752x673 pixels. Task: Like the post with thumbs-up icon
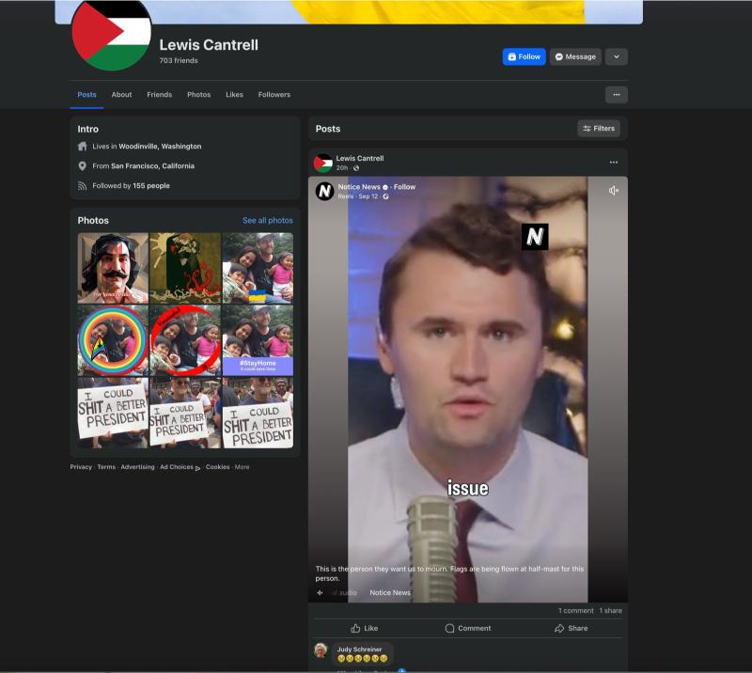364,628
